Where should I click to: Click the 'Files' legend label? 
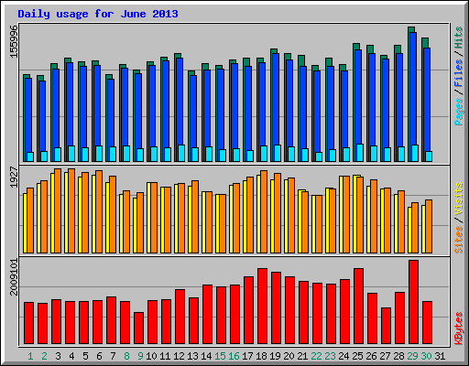tap(459, 73)
